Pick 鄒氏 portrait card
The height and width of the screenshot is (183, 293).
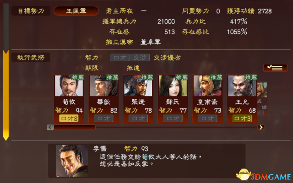(173, 99)
